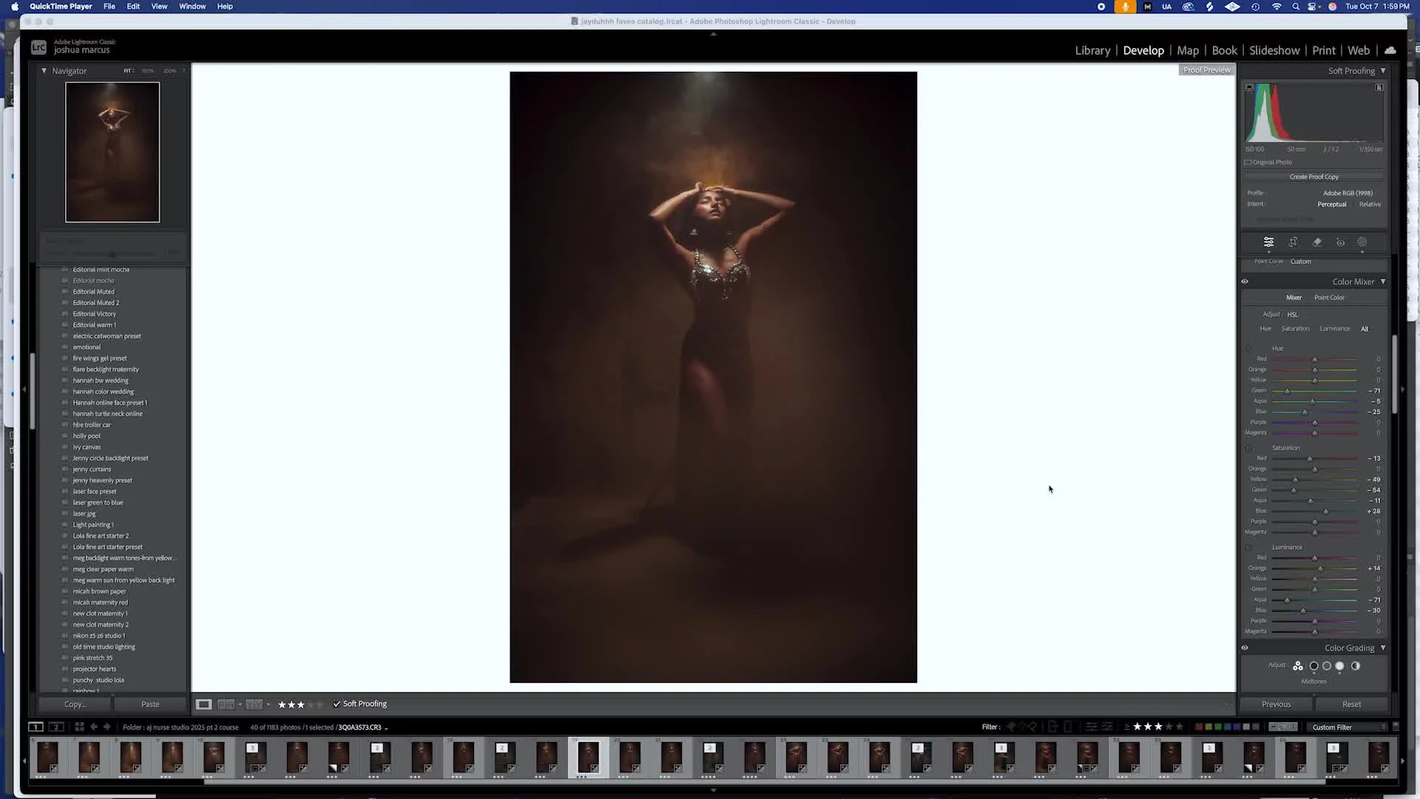Viewport: 1420px width, 799px height.
Task: Collapse the Color Mixer panel triangle
Action: pos(1383,281)
